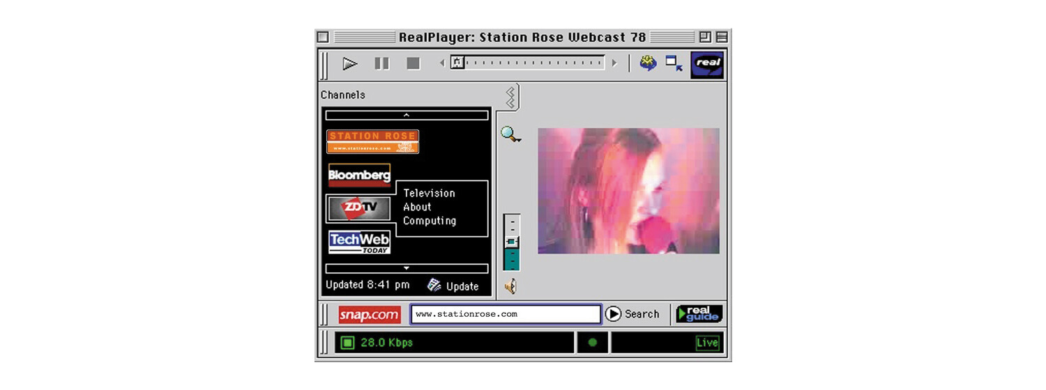Click the "Updated 8:41 pm" text
1046x390 pixels.
(x=367, y=285)
